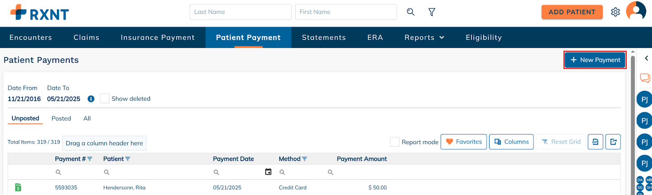This screenshot has height=195, width=652.
Task: Go to the Insurance Payment menu
Action: tap(158, 37)
